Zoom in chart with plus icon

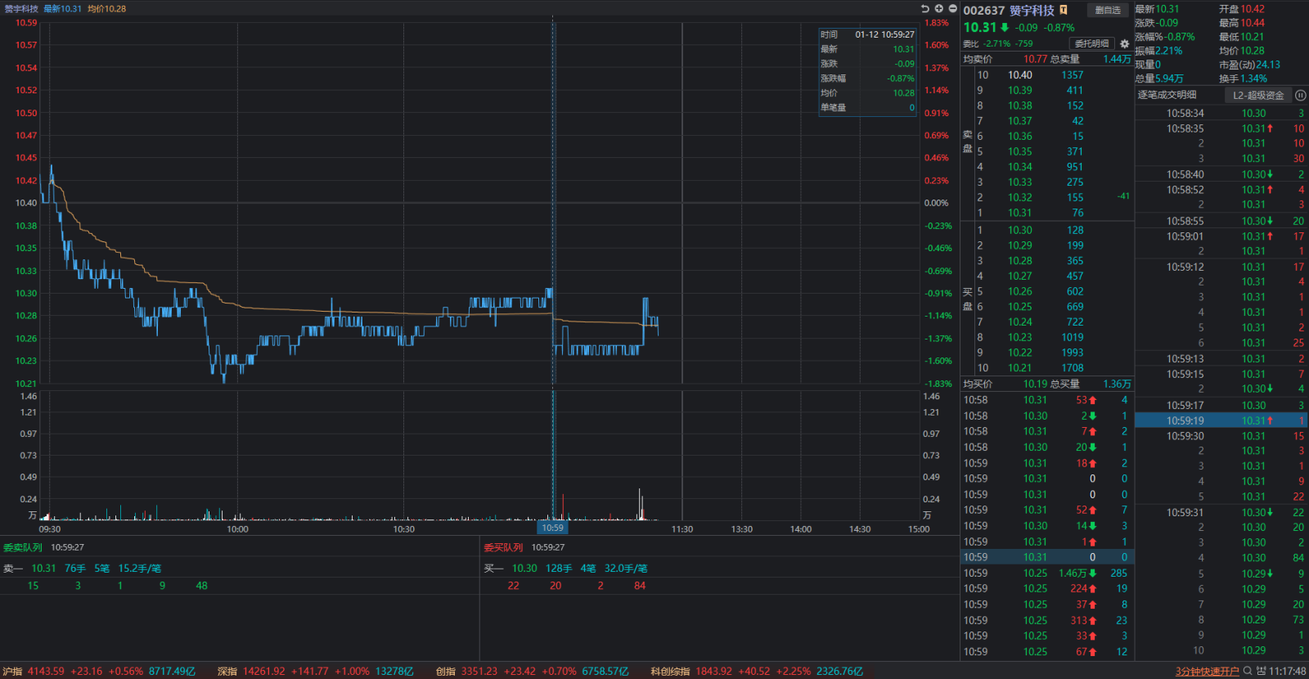[939, 9]
